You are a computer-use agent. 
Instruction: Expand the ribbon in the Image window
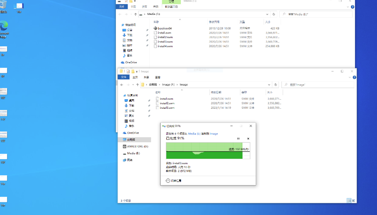click(350, 77)
